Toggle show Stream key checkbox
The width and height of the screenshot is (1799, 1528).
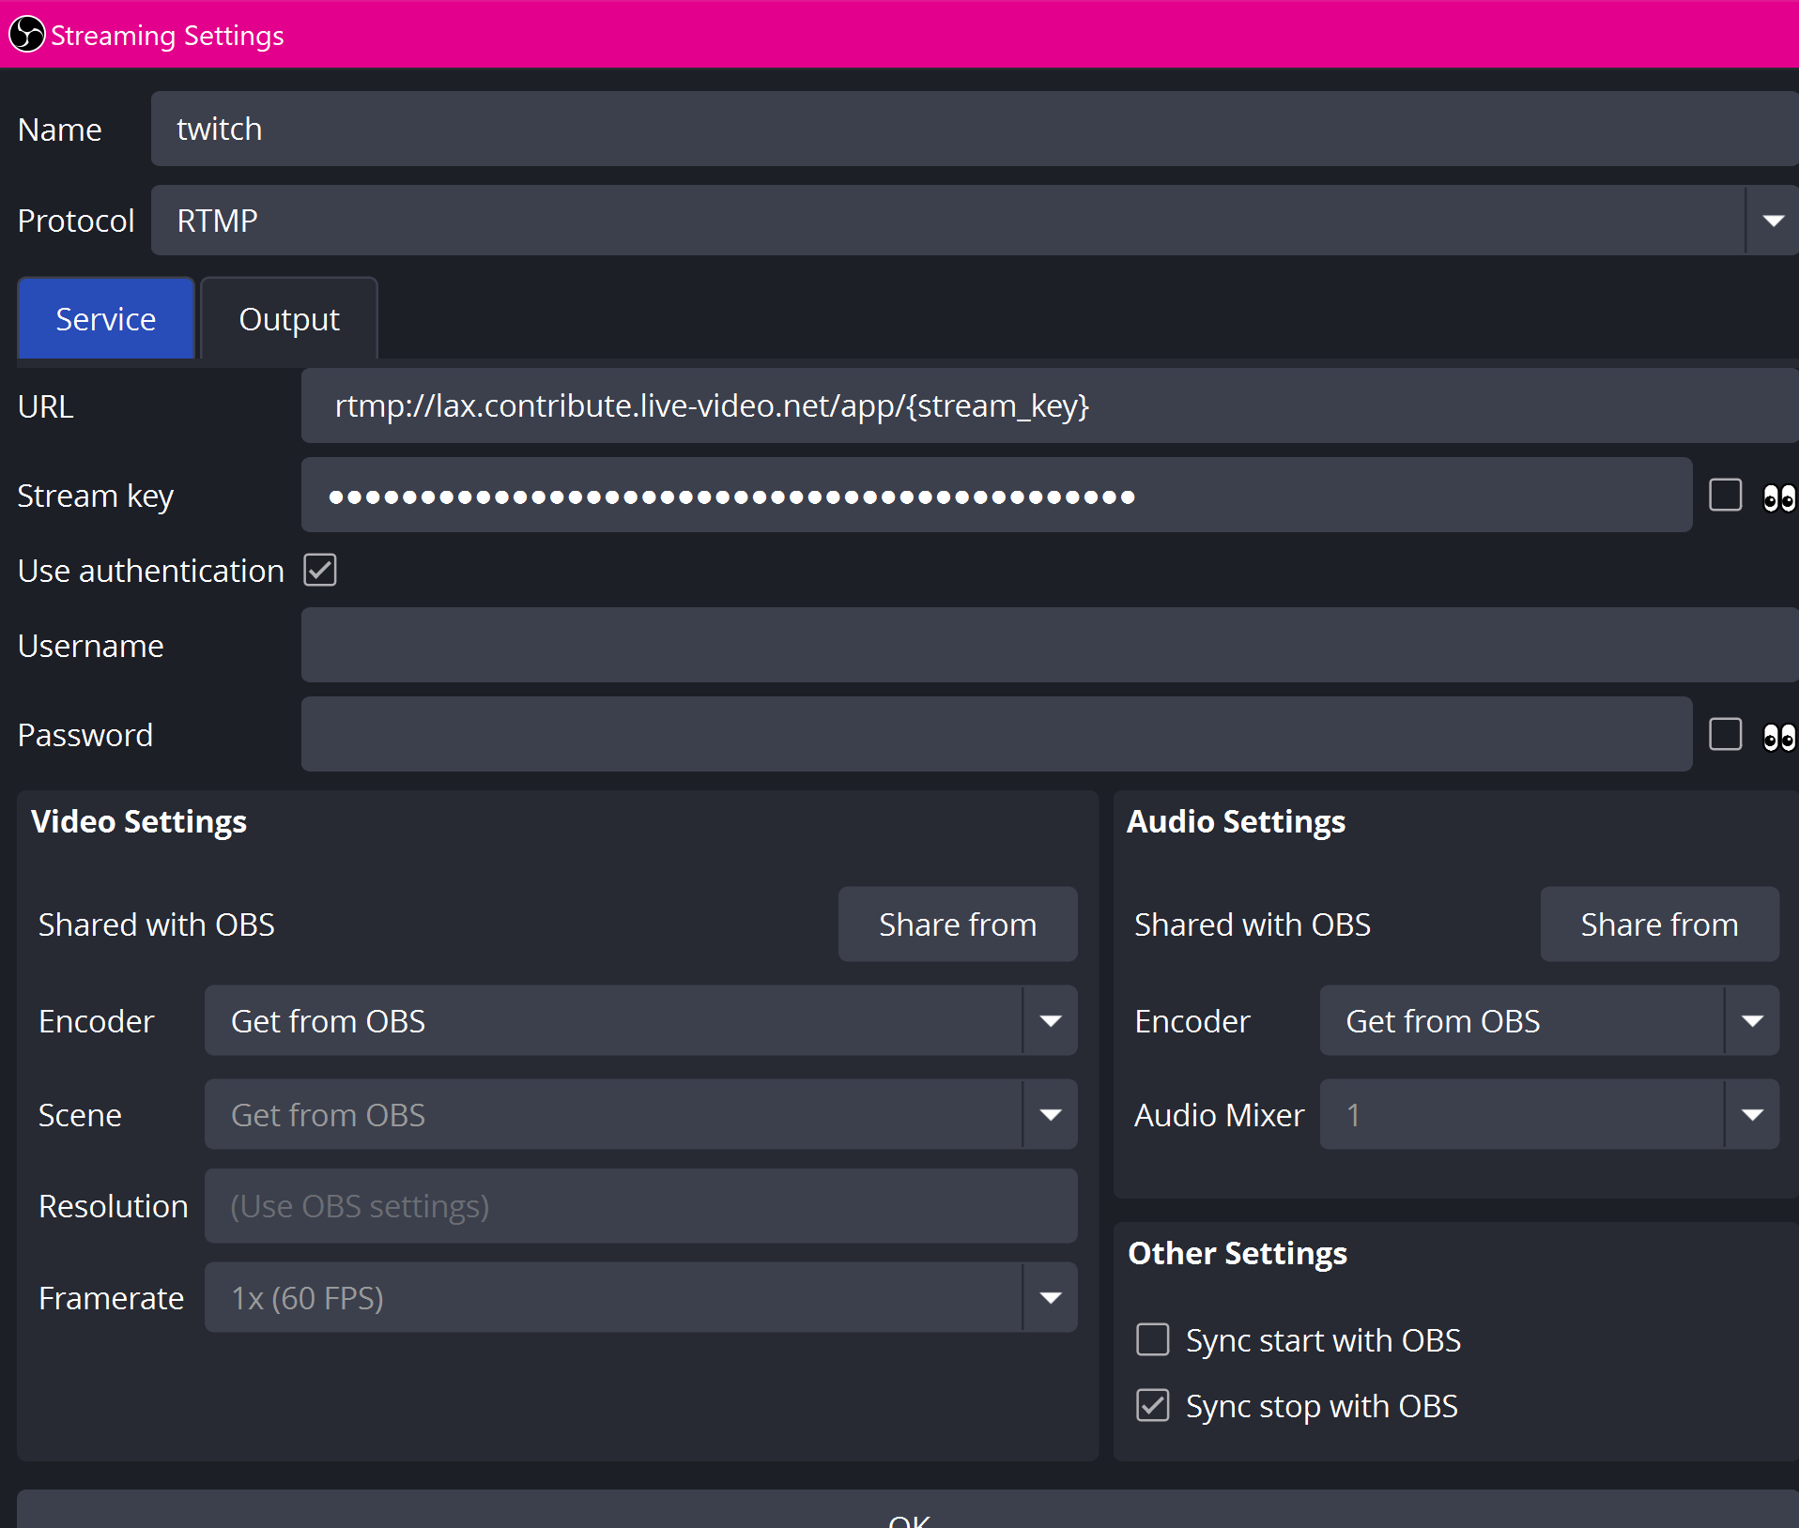coord(1725,495)
